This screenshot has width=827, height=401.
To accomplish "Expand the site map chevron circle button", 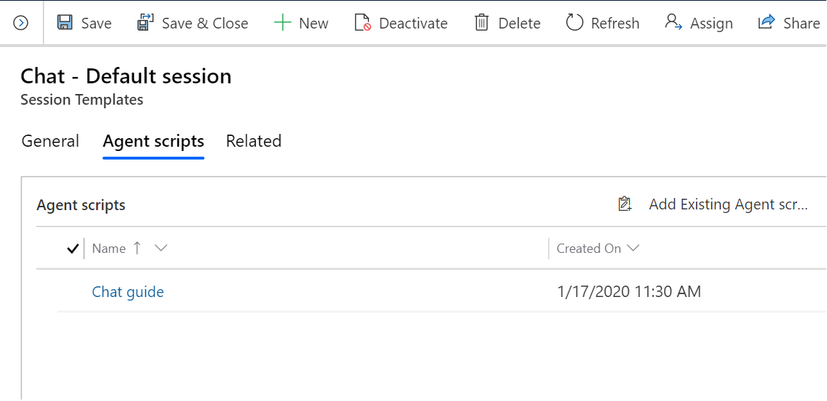I will (21, 24).
